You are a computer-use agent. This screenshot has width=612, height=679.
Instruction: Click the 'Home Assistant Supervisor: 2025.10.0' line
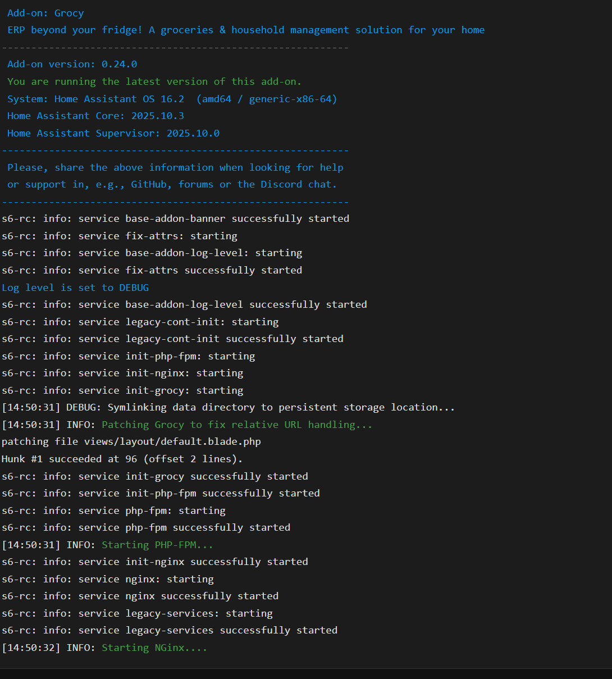pos(113,133)
